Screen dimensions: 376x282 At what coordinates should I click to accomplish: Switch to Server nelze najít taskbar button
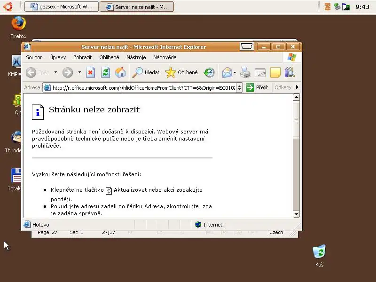point(137,7)
